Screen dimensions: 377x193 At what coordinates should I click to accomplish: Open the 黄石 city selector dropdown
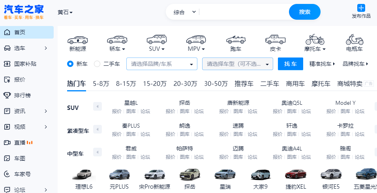(x=65, y=12)
